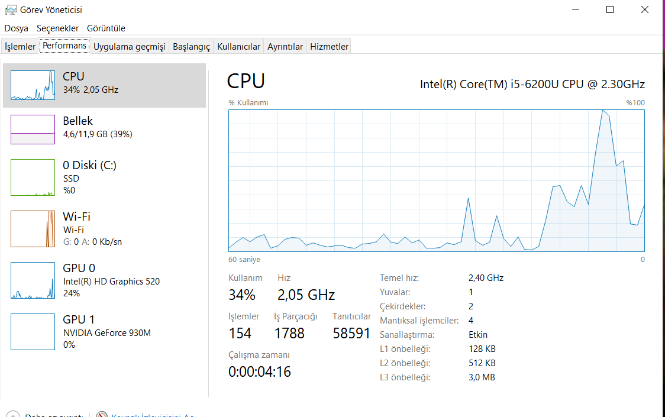Switch to the Uygulama geçmişi tab
665x417 pixels.
(129, 47)
